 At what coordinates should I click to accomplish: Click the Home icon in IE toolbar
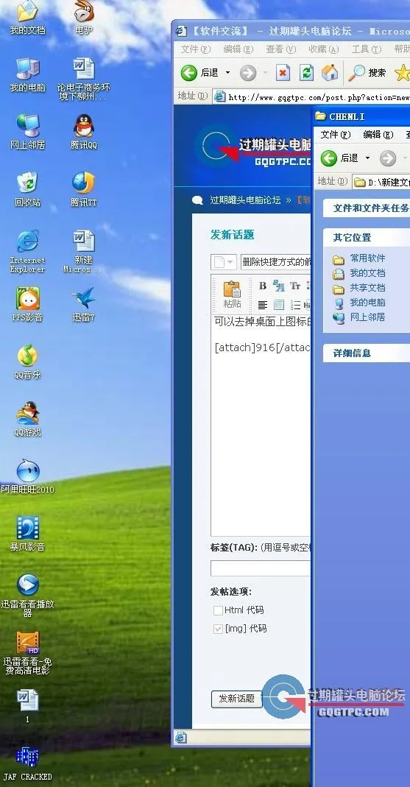click(x=330, y=74)
